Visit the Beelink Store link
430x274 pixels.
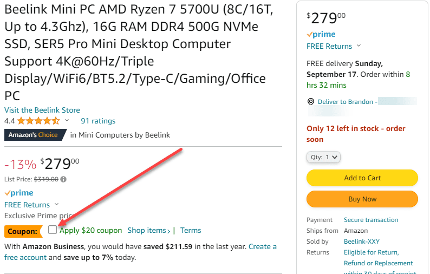click(42, 110)
